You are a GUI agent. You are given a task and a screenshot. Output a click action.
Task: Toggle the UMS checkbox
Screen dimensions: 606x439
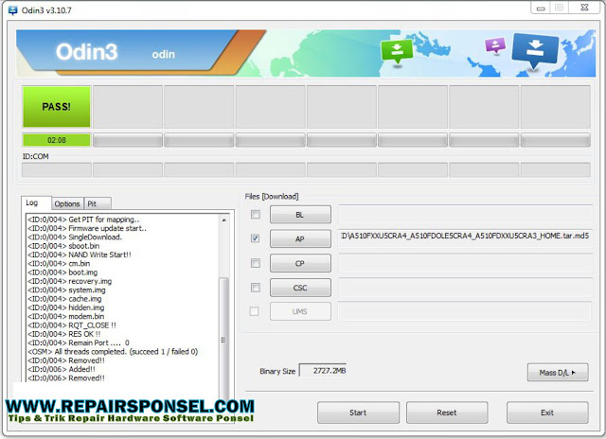point(255,311)
